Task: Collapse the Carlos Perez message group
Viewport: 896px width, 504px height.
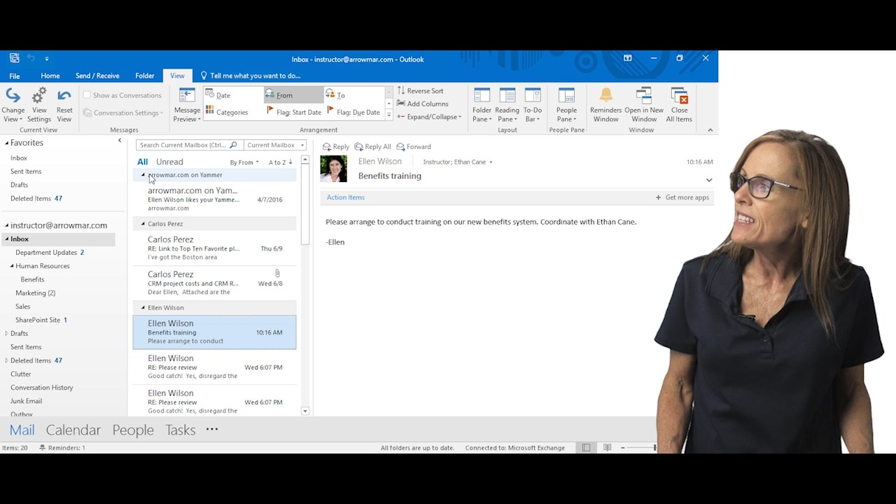Action: 143,224
